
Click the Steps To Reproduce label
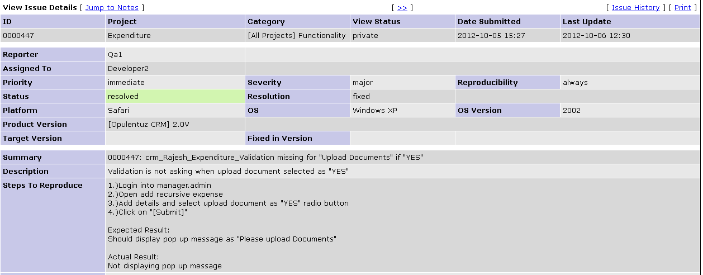point(42,185)
